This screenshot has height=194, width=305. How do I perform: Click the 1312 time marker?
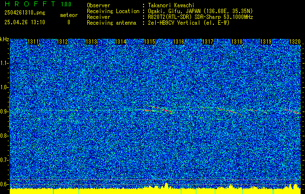point(62,42)
